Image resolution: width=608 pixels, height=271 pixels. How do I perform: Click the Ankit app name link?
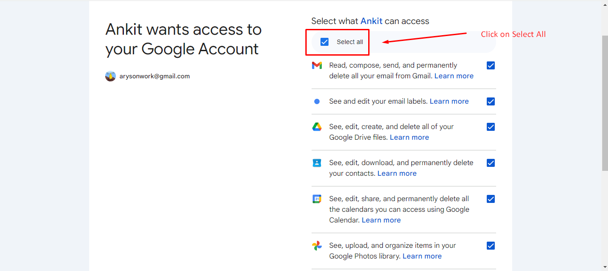[371, 21]
